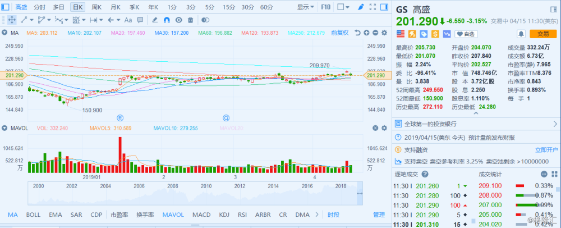Zoom in chart with plus icon
561x228 pixels.
click(x=366, y=33)
